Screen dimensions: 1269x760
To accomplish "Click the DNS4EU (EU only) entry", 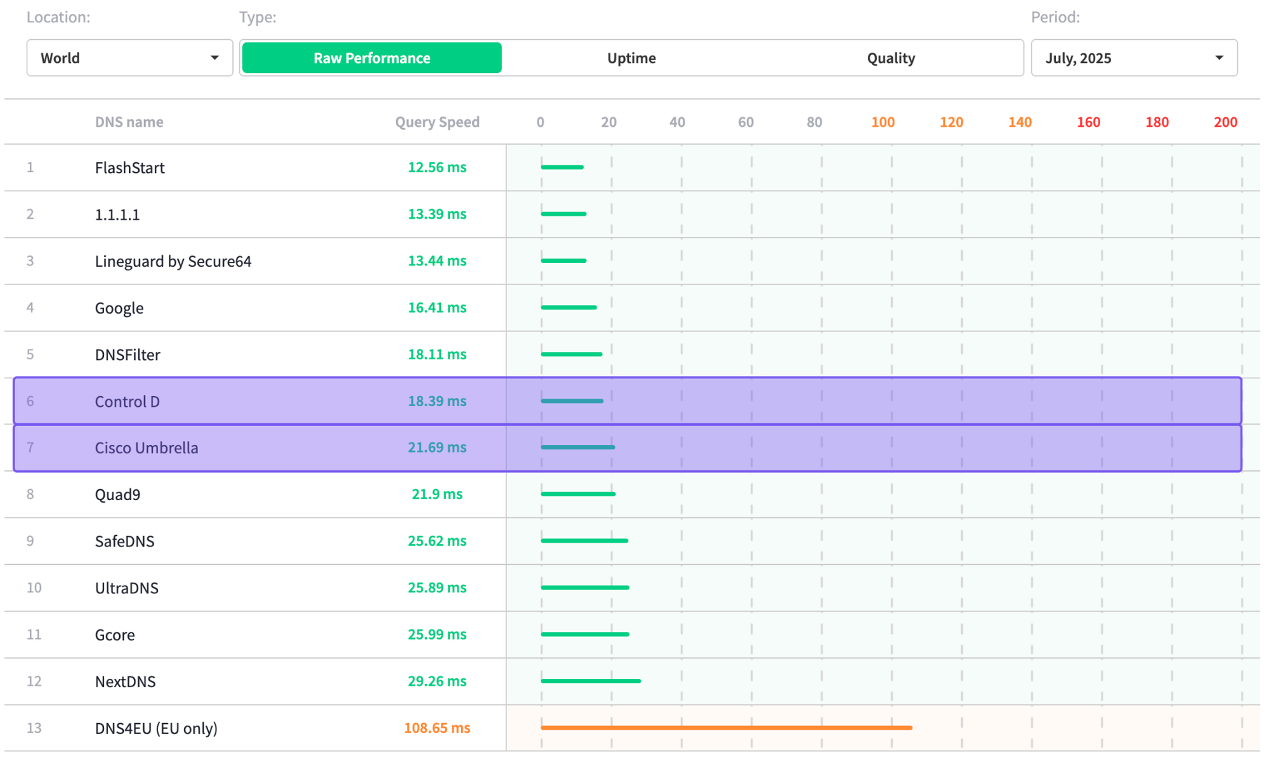I will click(156, 728).
